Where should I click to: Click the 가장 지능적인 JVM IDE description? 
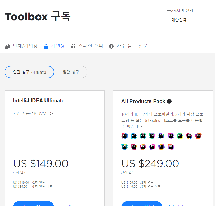coord(33,114)
